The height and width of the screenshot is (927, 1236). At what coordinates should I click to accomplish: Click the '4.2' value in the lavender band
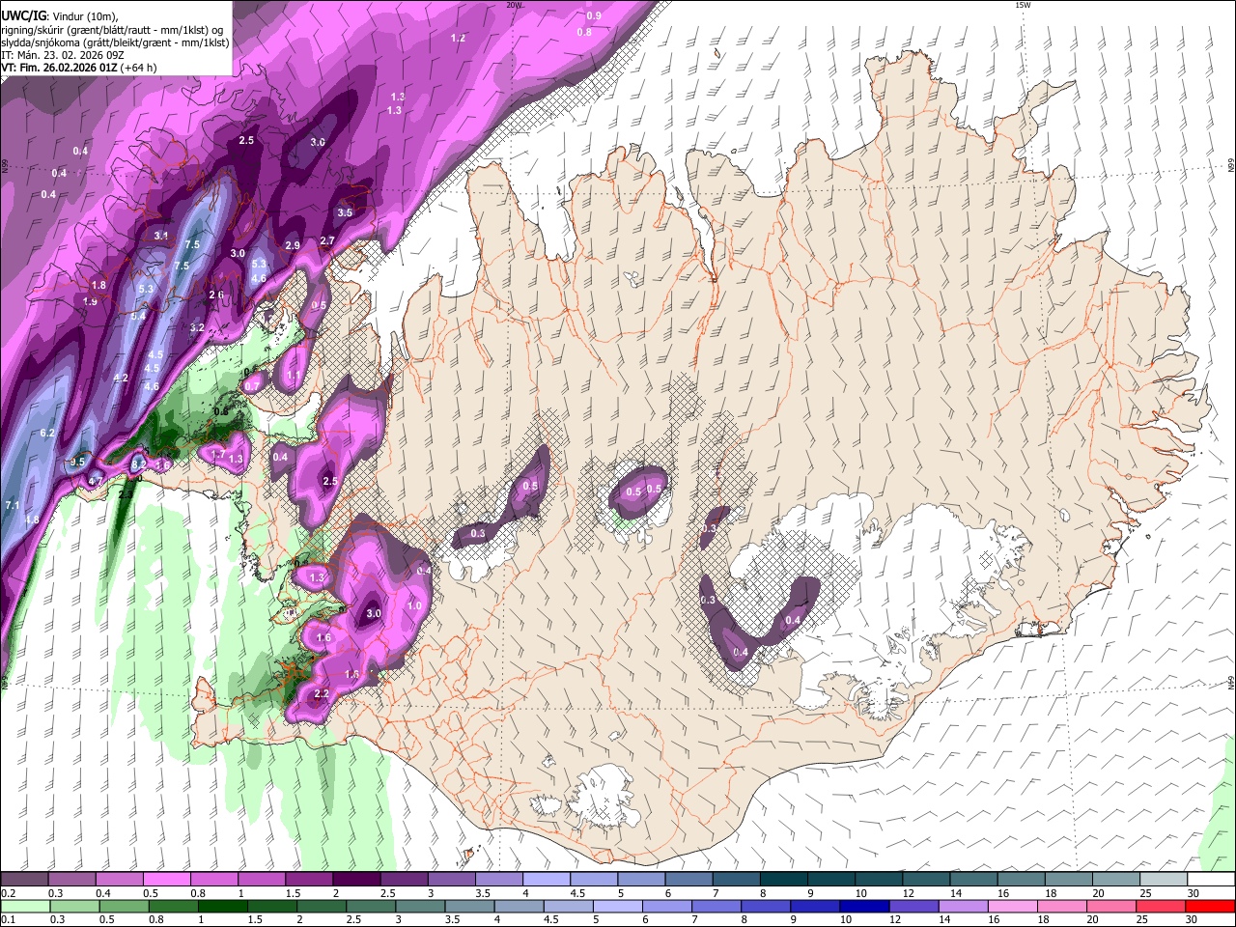121,378
